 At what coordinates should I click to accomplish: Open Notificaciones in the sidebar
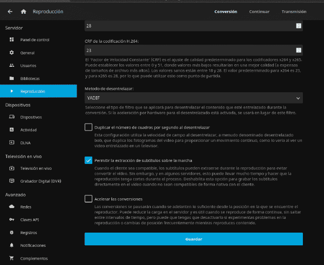tap(38, 245)
